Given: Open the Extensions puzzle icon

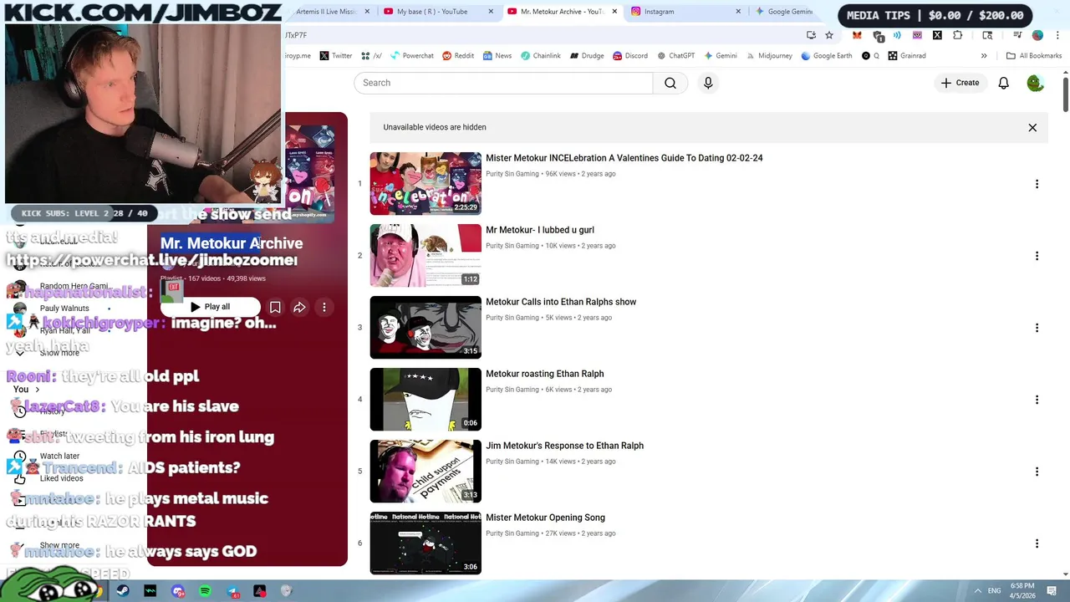Looking at the screenshot, I should coord(958,35).
